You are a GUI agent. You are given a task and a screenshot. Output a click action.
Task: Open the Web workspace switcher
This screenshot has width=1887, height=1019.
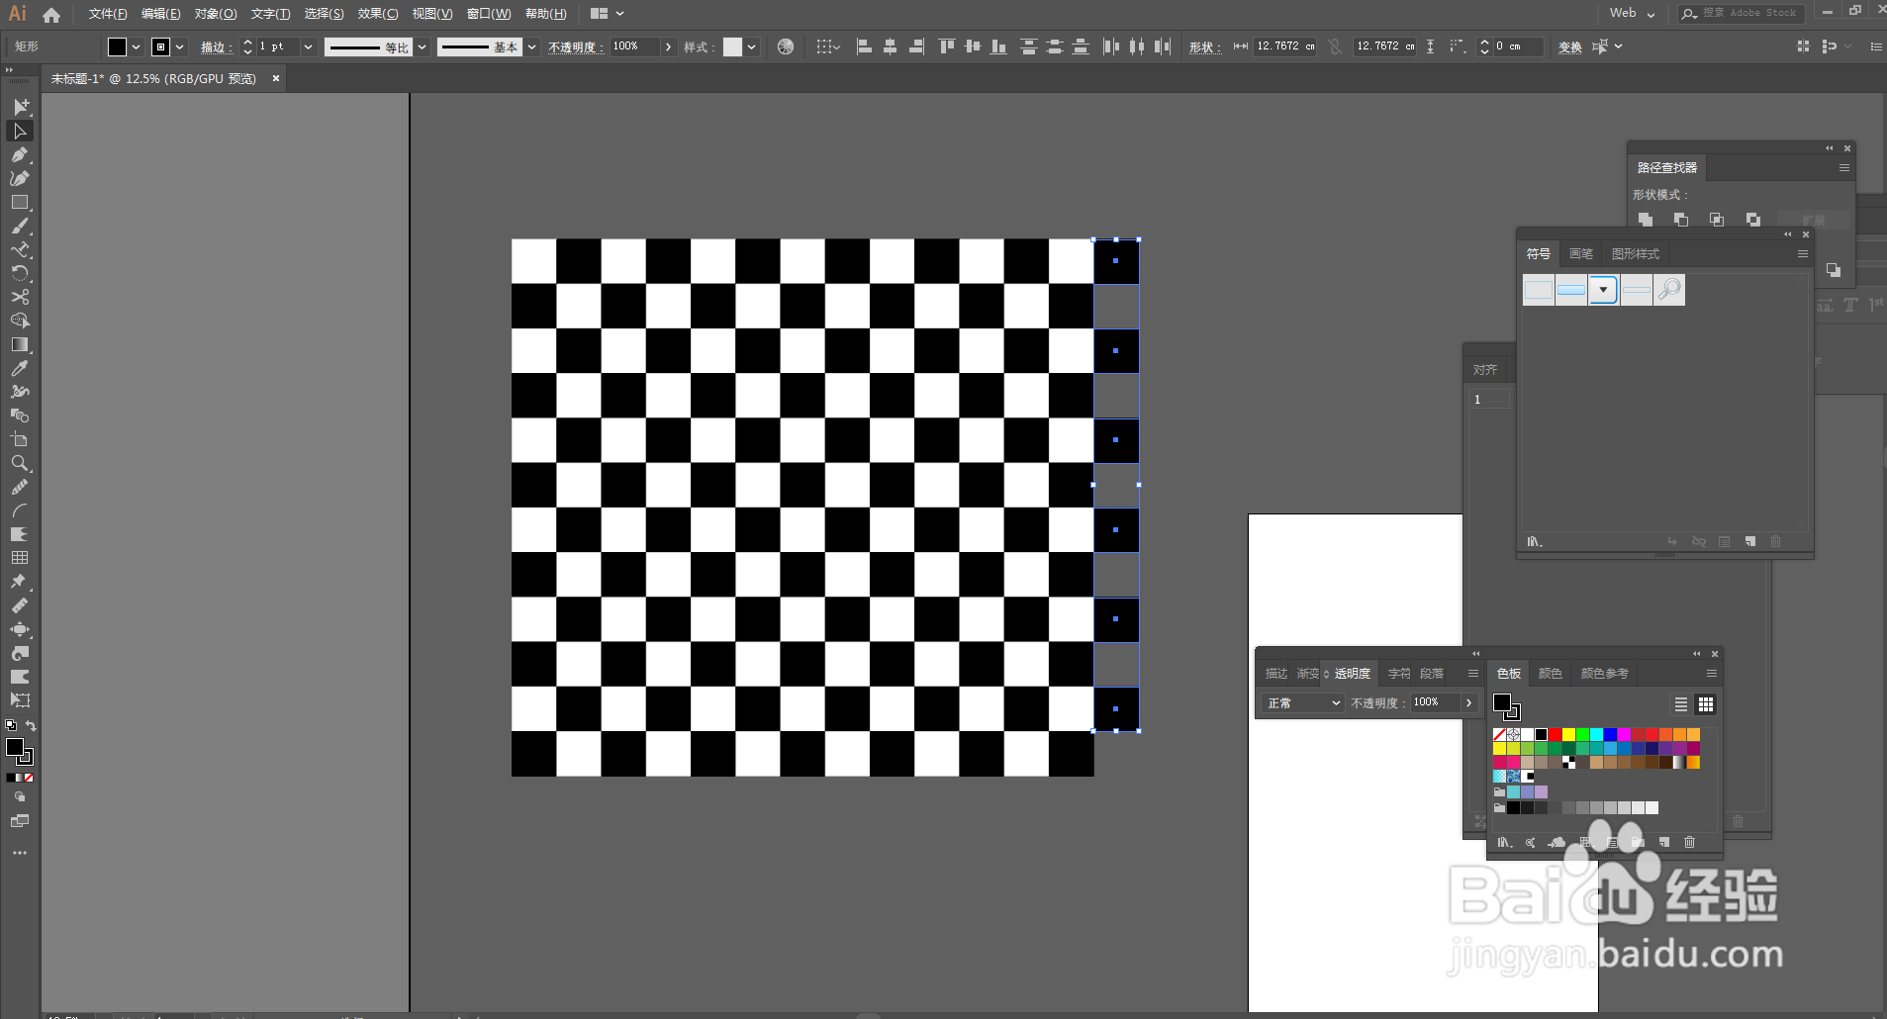[x=1632, y=14]
